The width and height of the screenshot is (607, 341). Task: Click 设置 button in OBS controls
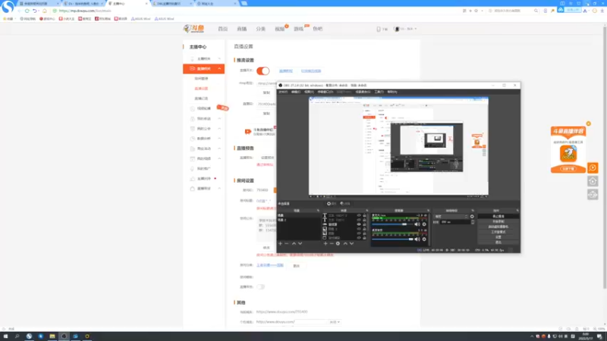click(x=498, y=237)
